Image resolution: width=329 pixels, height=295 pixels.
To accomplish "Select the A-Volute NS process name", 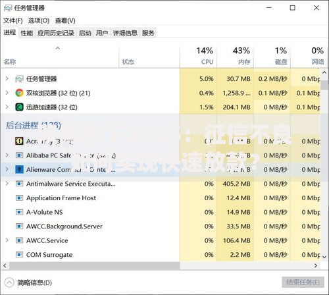I will pyautogui.click(x=45, y=212).
